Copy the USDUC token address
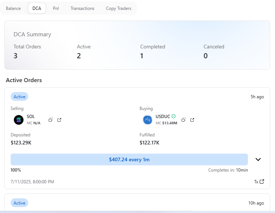This screenshot has height=213, width=275. (183, 120)
